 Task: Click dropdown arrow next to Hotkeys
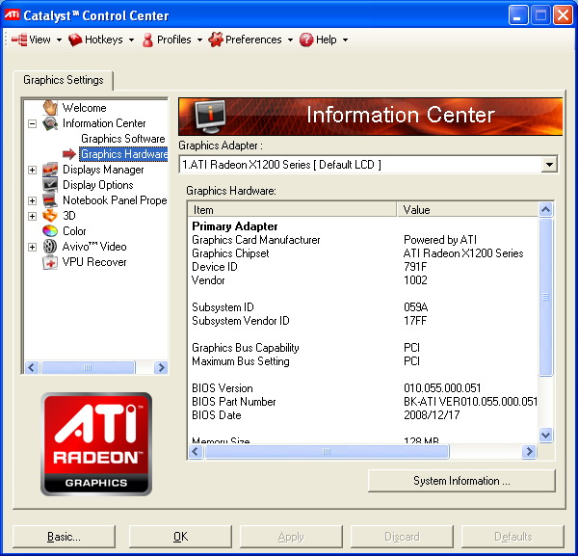tap(131, 40)
